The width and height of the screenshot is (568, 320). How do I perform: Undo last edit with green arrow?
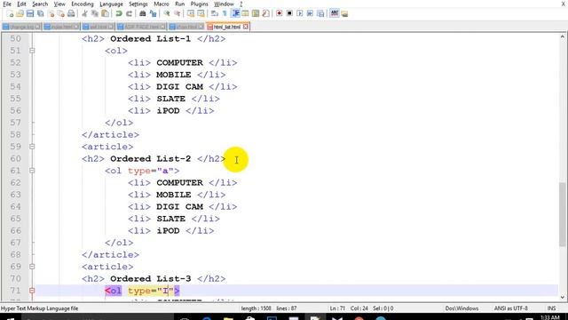(x=119, y=14)
